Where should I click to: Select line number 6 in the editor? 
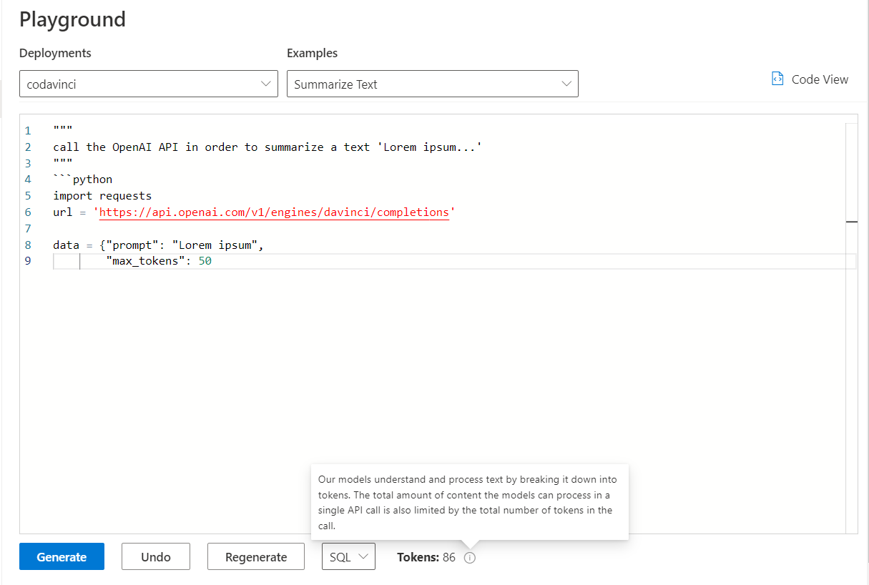click(x=27, y=212)
